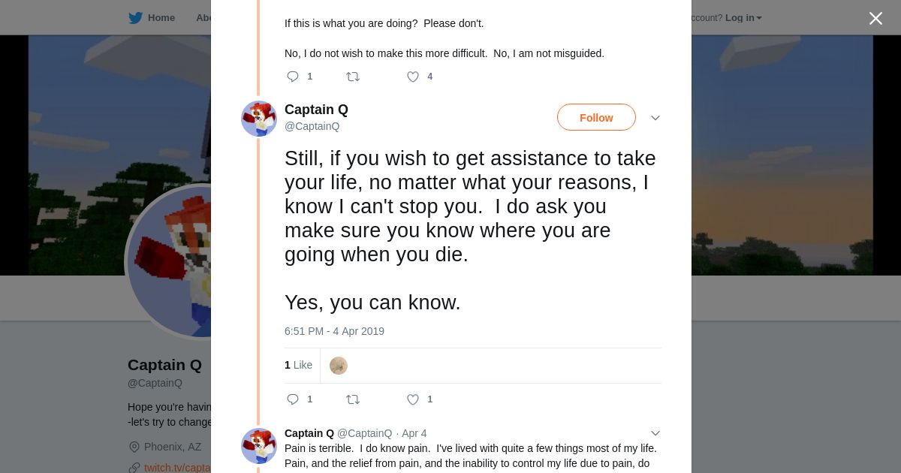Like the top tweet with 4 likes
Screen dimensions: 901x473
click(x=413, y=77)
